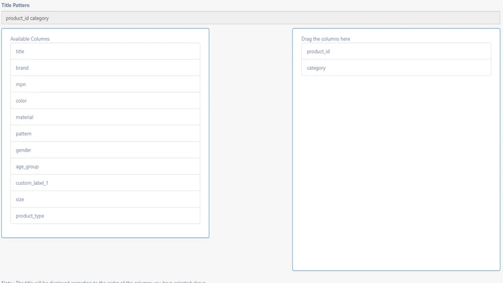Select 'category' in the dropped columns list
This screenshot has height=283, width=503.
396,68
